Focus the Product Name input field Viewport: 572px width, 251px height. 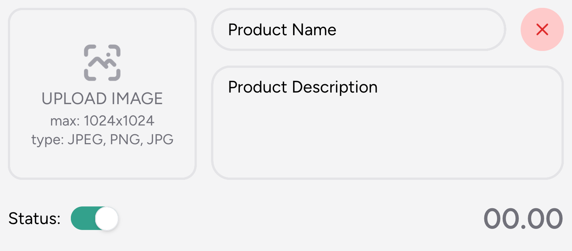tap(359, 29)
